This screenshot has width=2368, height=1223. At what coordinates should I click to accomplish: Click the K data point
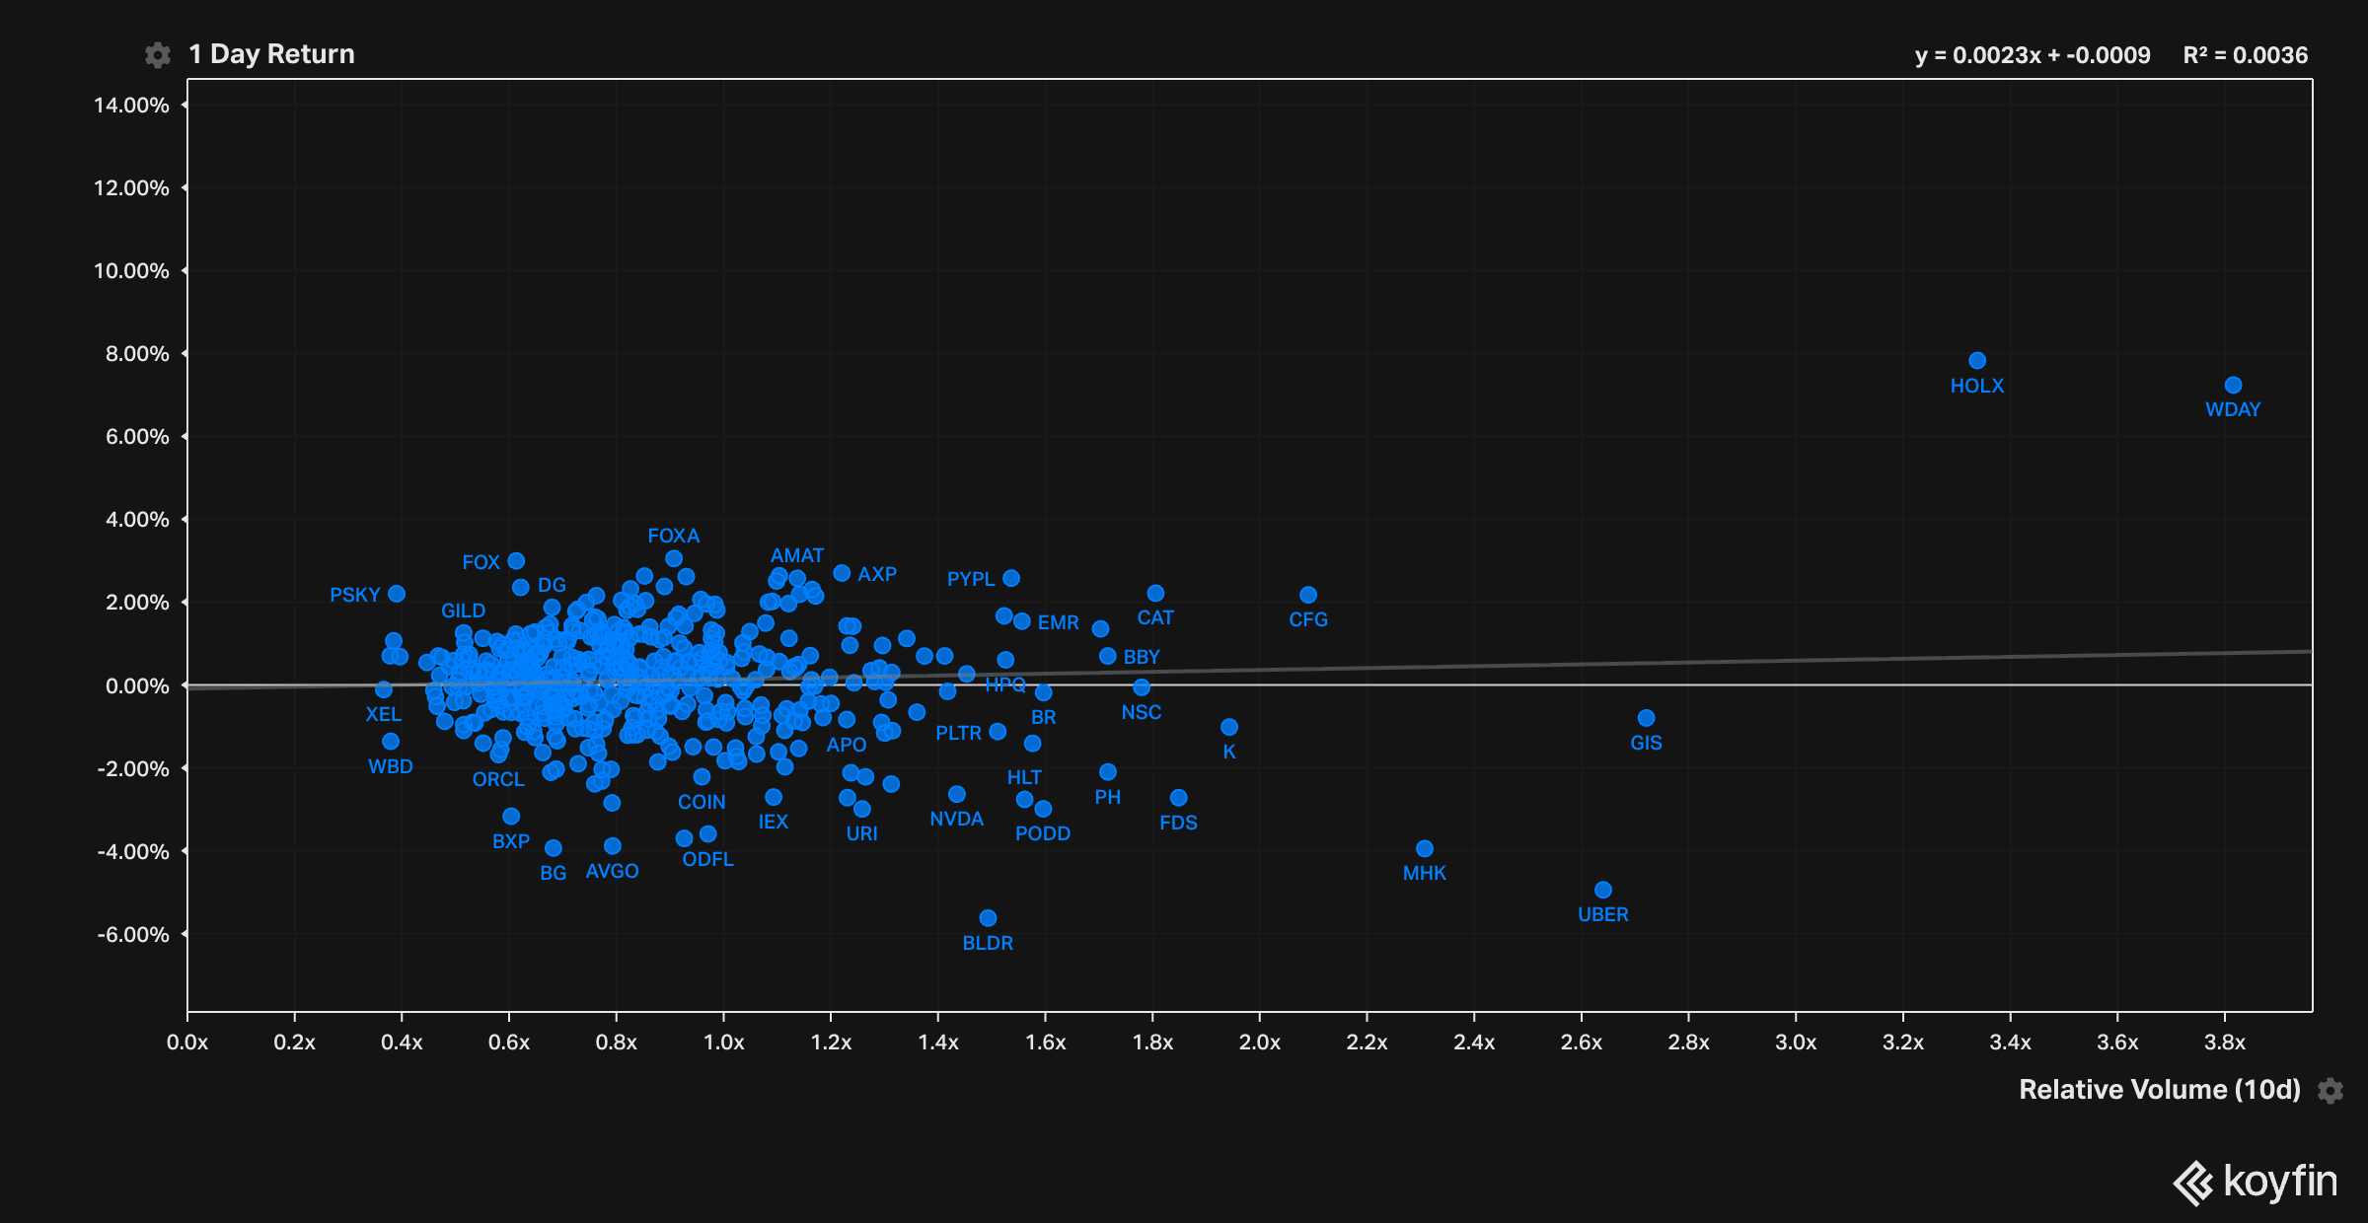pos(1229,727)
